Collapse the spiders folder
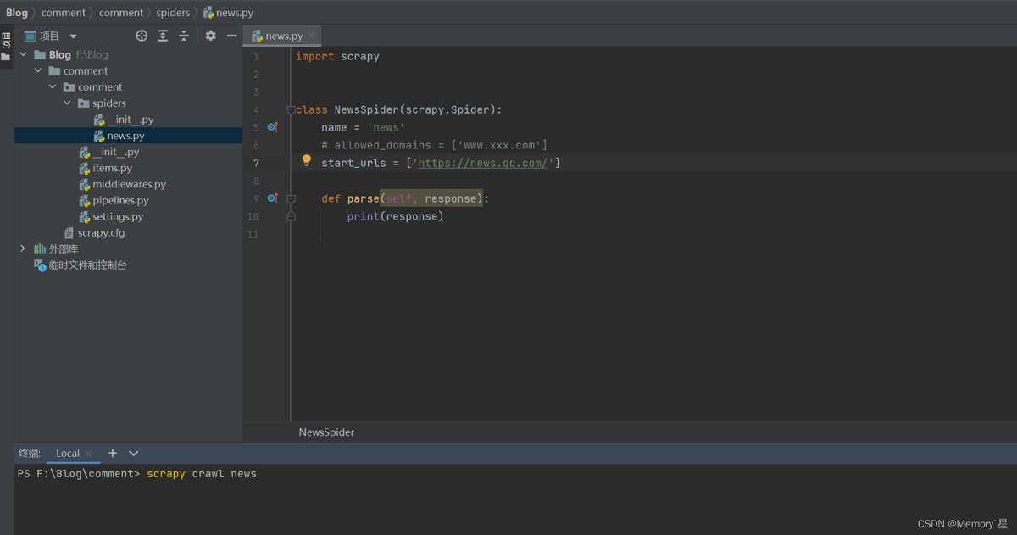 click(68, 103)
